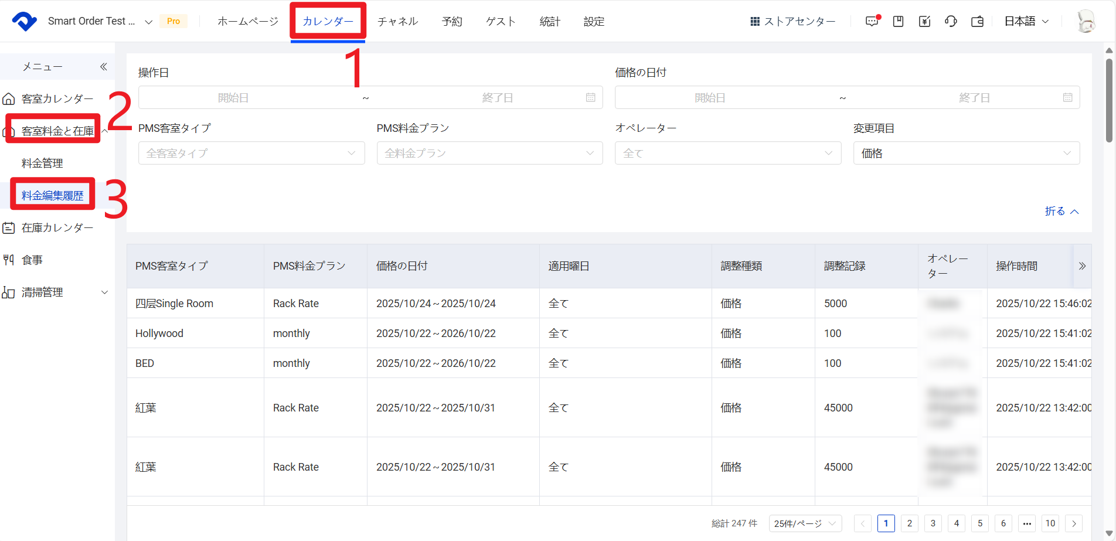Screen dimensions: 1116x541
Task: Click the bookmark icon in top toolbar
Action: point(898,21)
